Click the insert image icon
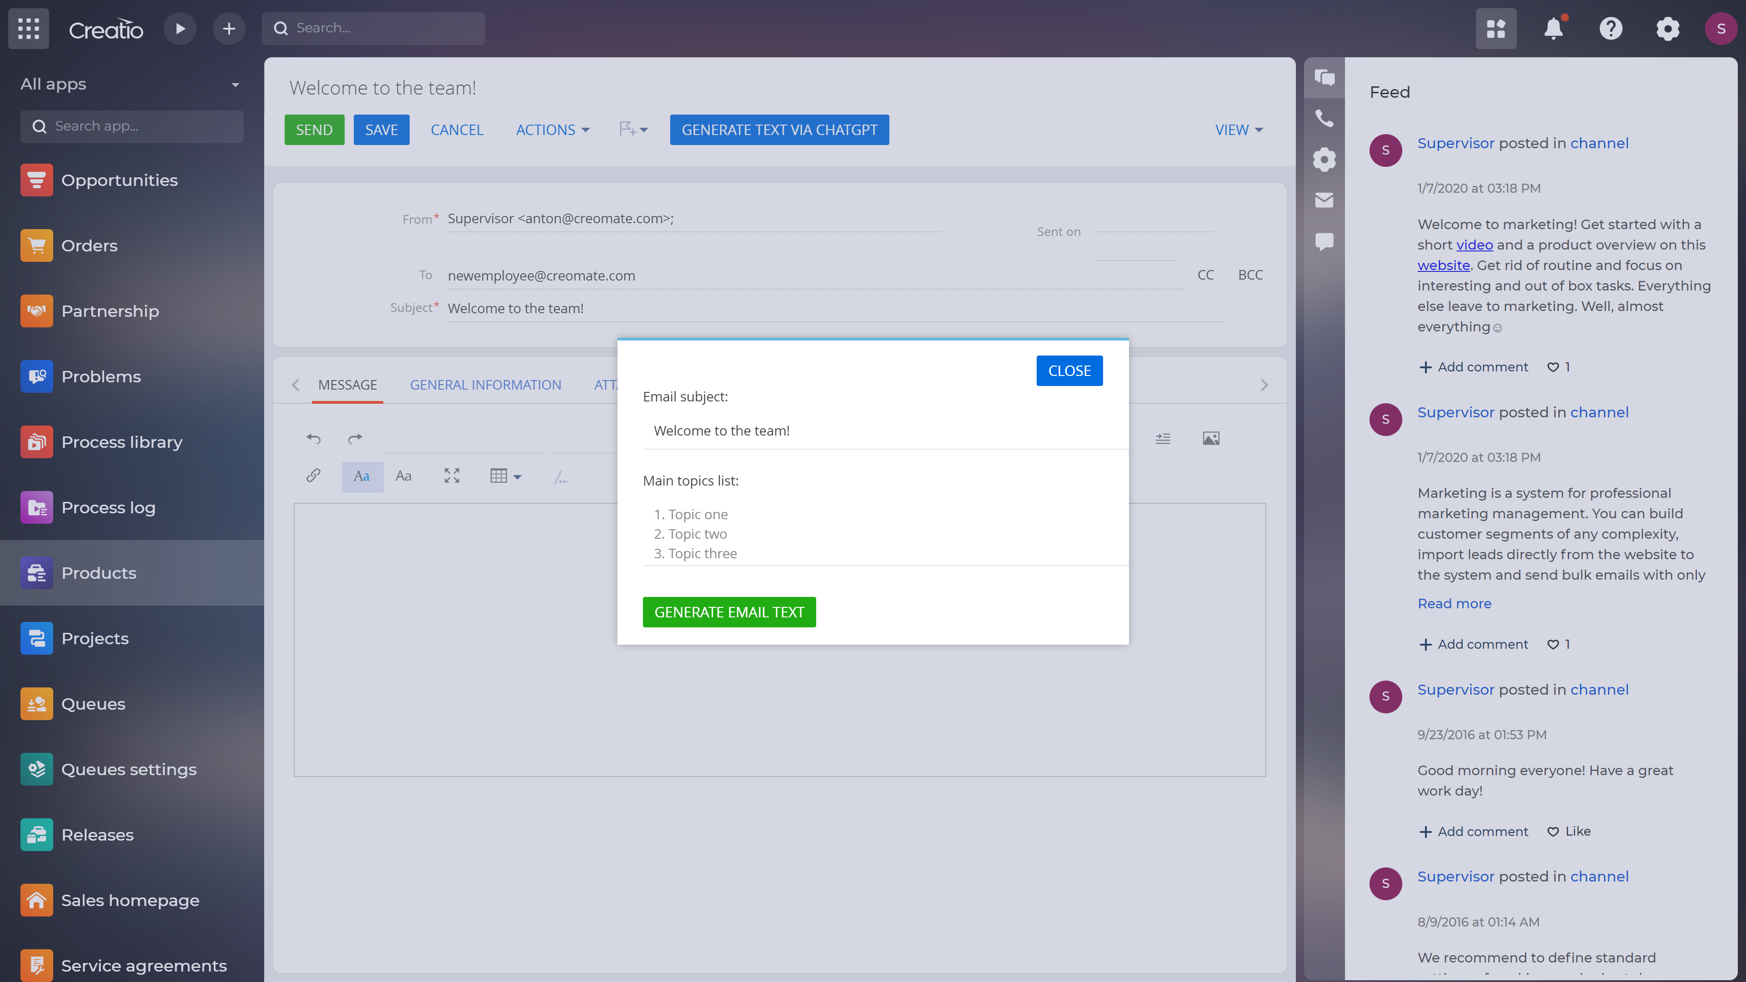 1211,438
